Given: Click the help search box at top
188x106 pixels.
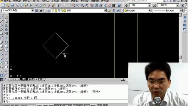Looking at the screenshot, I should tap(145, 1).
